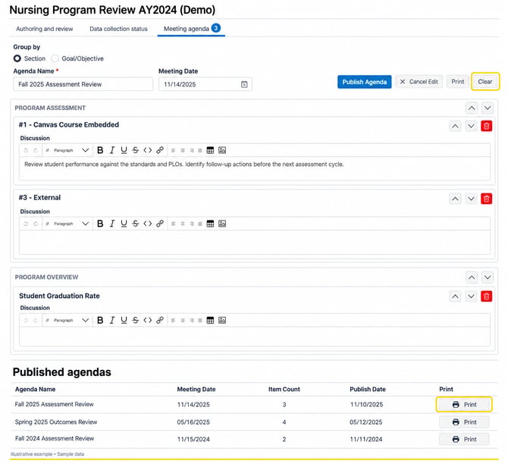The image size is (508, 464).
Task: Print the Fall 2024 Assessment Review agenda
Action: pyautogui.click(x=464, y=439)
